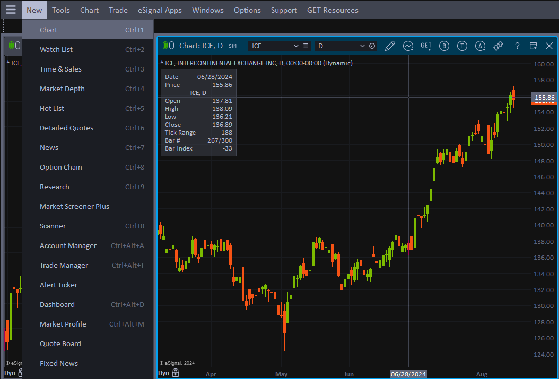Screen dimensions: 559x379
Task: Open the Tools menu in menu bar
Action: tap(61, 10)
